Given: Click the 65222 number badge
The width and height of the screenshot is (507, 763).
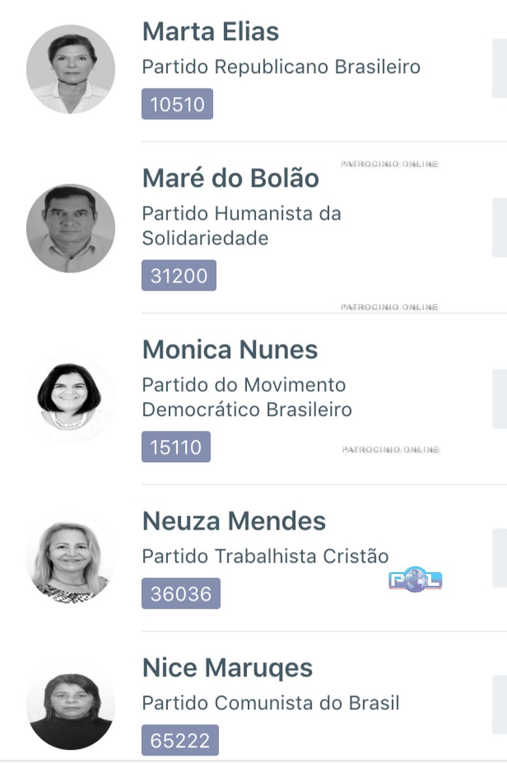Looking at the screenshot, I should (180, 740).
